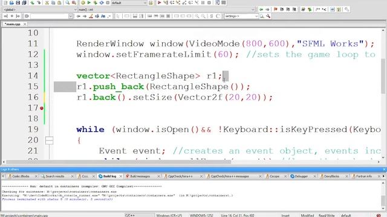Click the Build gear icon
This screenshot has width=387, height=217.
coord(83,2)
